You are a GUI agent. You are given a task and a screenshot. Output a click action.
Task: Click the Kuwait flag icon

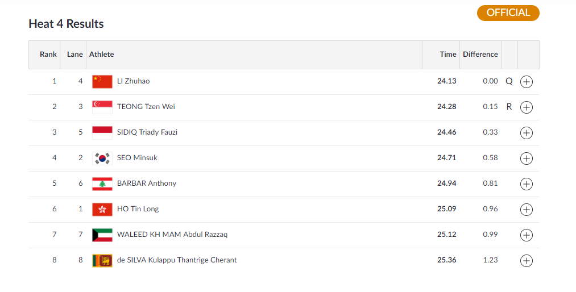tap(102, 235)
